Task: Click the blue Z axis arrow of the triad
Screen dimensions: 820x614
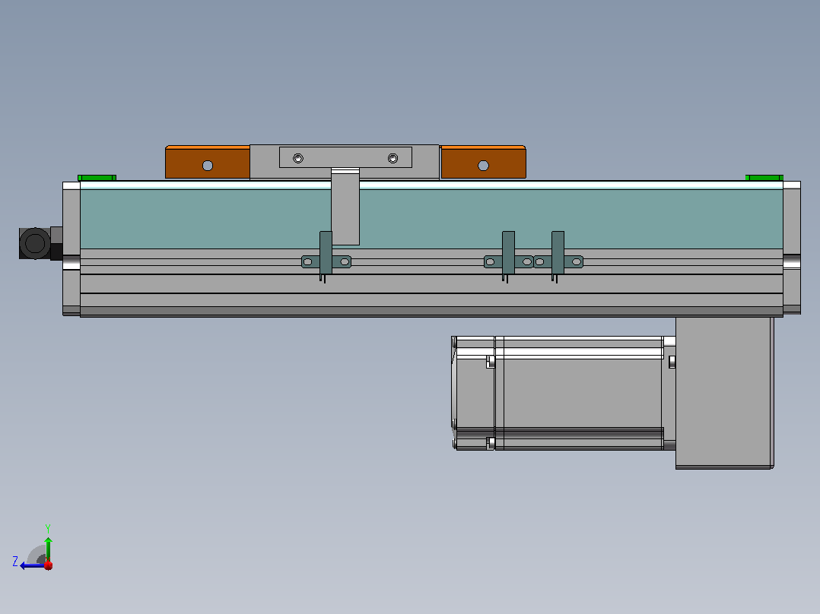Action: click(31, 565)
